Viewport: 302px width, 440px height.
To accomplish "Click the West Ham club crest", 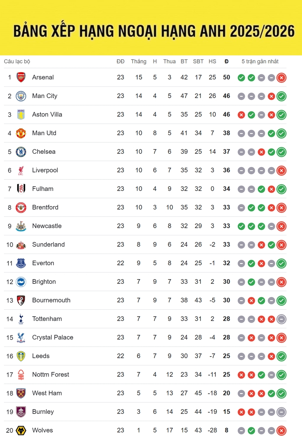I will pyautogui.click(x=21, y=393).
